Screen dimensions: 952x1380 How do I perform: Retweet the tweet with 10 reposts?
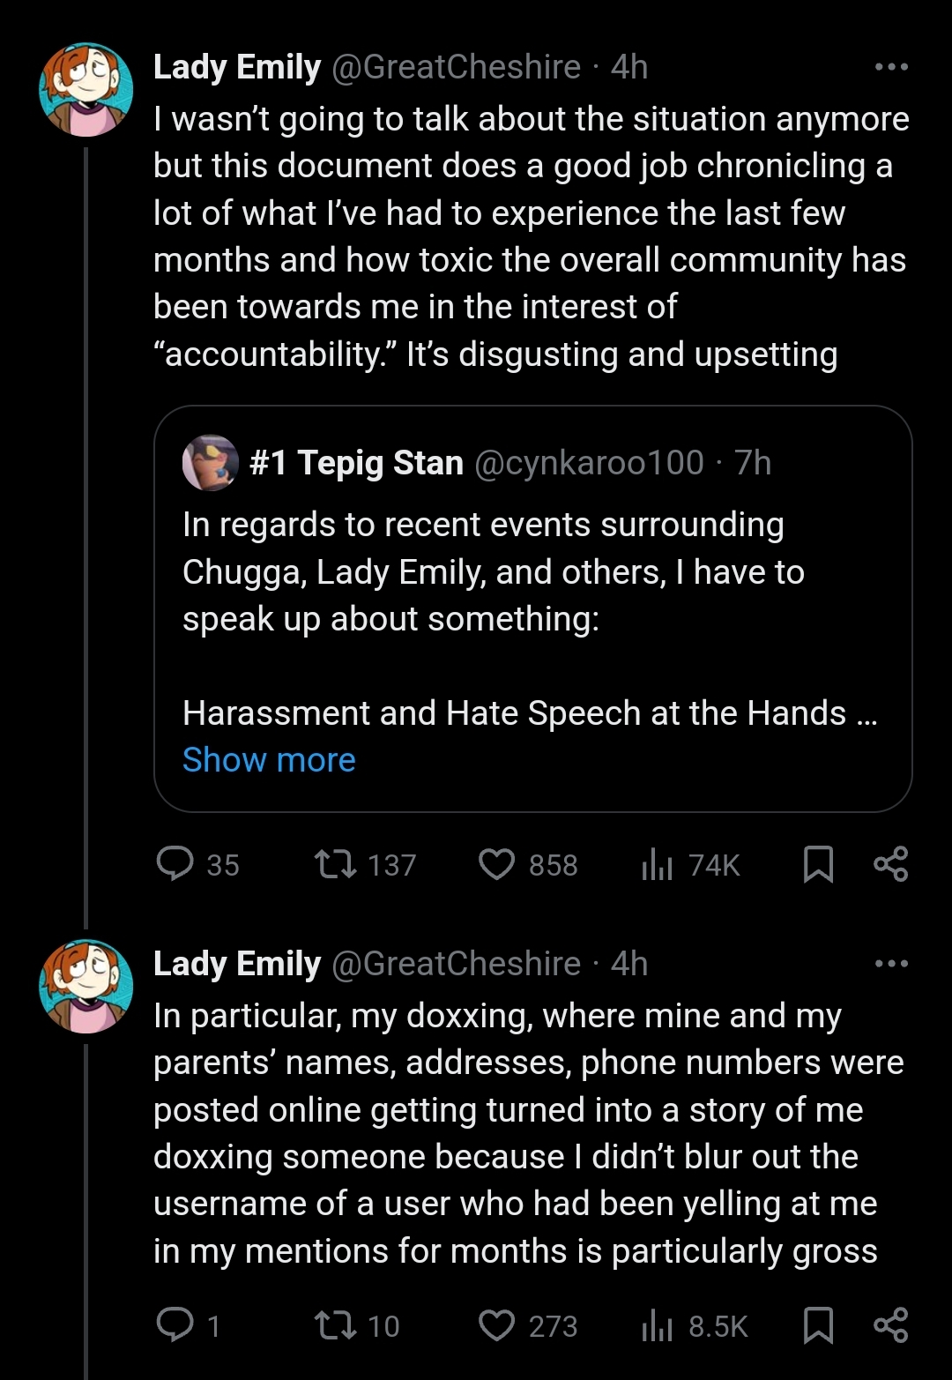[336, 1324]
